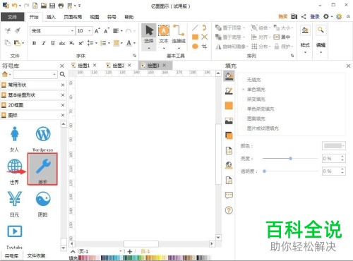353x261 pixels.
Task: Toggle italic formatting
Action: [x=44, y=43]
